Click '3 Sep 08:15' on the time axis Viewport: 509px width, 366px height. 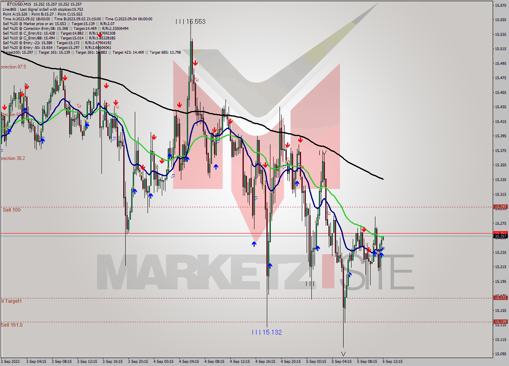[x=62, y=362]
